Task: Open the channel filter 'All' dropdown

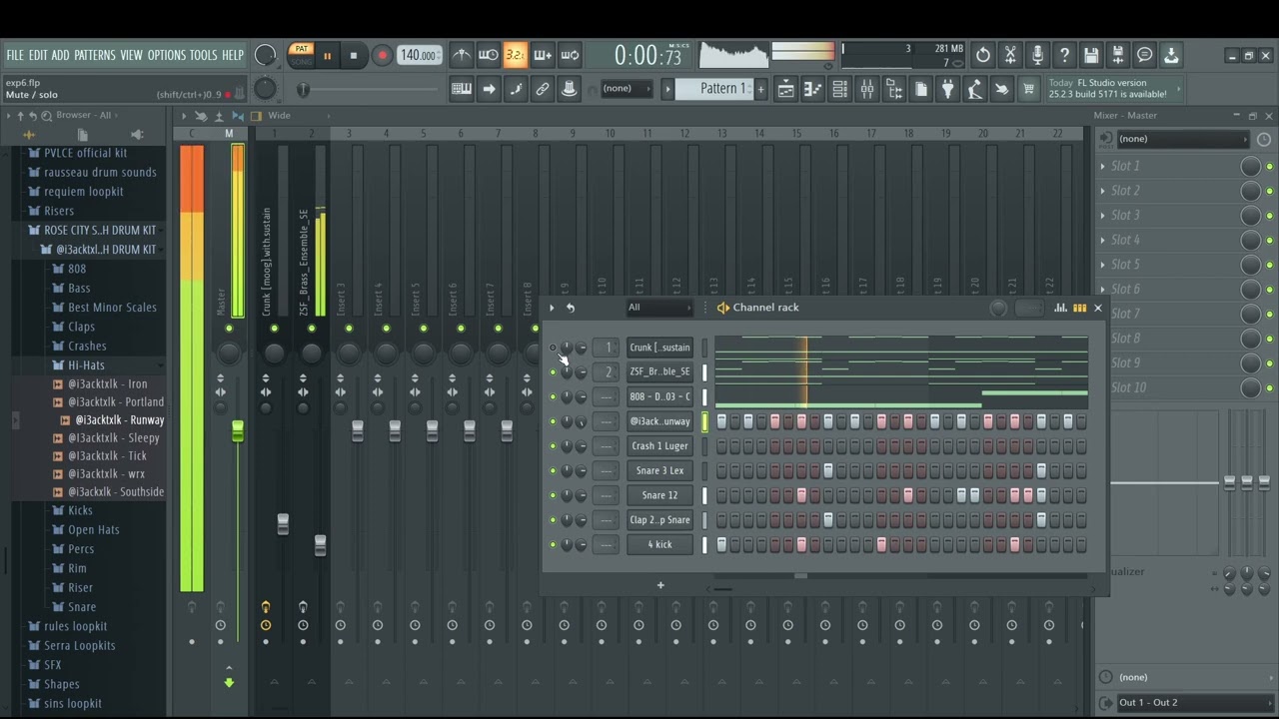Action: point(658,308)
